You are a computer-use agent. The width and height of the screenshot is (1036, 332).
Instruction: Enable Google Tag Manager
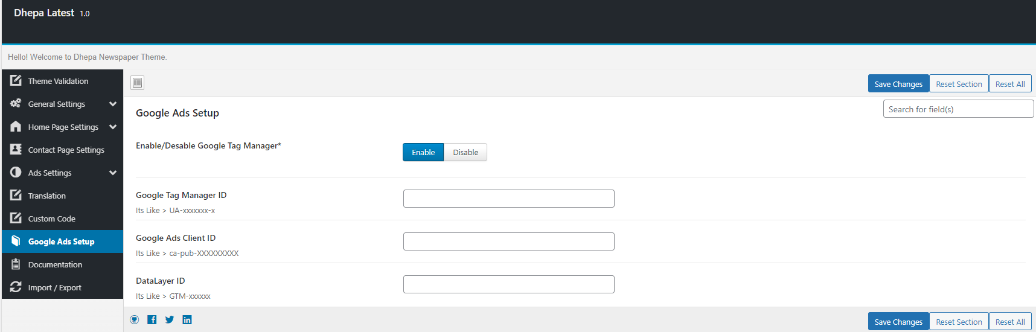(423, 152)
